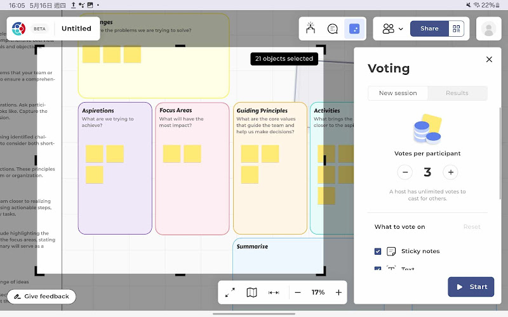
Task: Start the voting session
Action: click(471, 287)
